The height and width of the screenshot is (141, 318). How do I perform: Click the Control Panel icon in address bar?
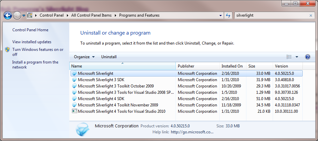coord(30,15)
